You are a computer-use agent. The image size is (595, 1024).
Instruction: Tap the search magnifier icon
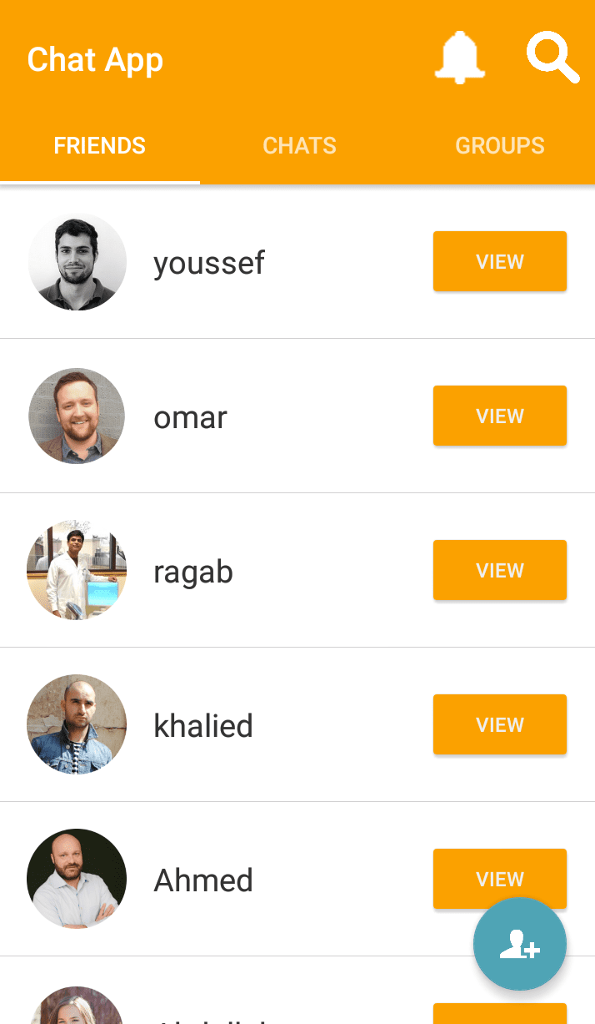tap(552, 58)
